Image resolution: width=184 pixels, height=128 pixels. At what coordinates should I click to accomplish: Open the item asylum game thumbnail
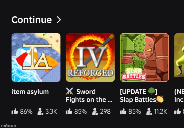point(36,57)
